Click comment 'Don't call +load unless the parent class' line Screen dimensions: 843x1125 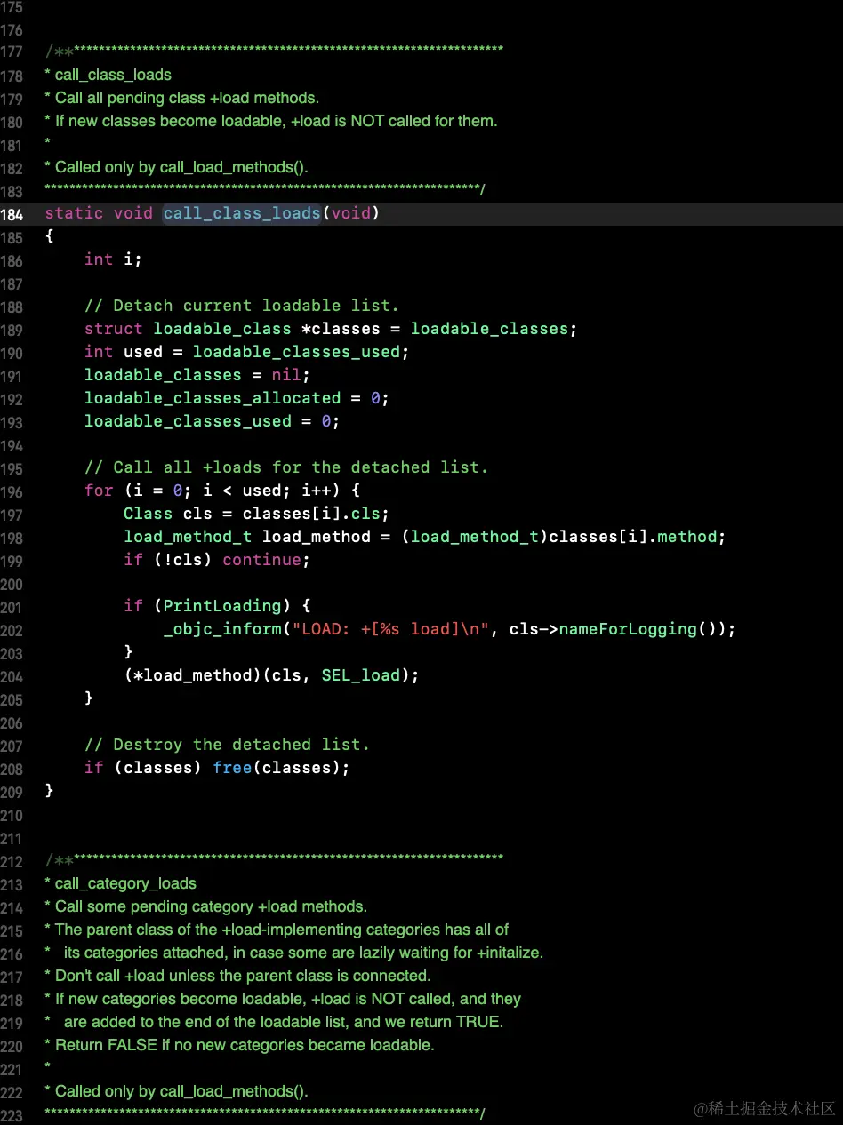pyautogui.click(x=237, y=976)
